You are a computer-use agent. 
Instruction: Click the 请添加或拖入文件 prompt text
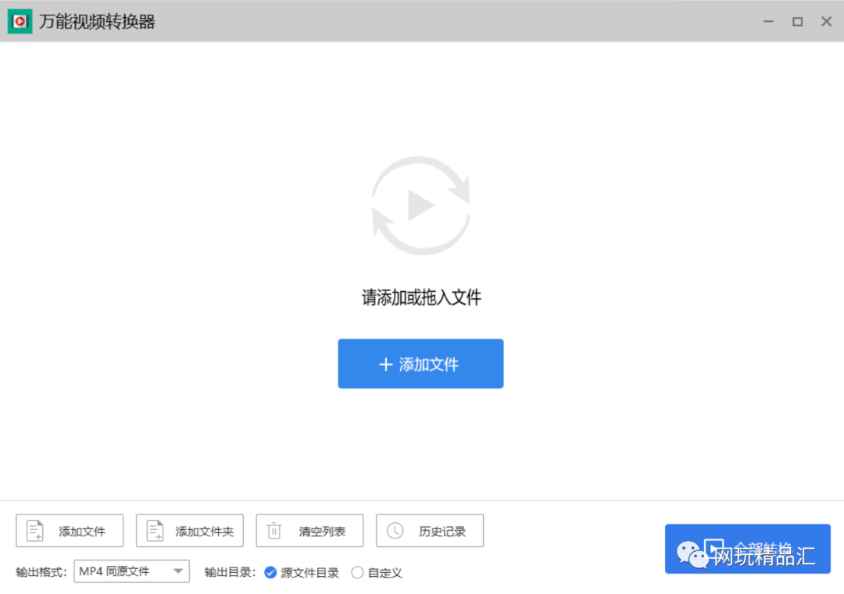(421, 297)
